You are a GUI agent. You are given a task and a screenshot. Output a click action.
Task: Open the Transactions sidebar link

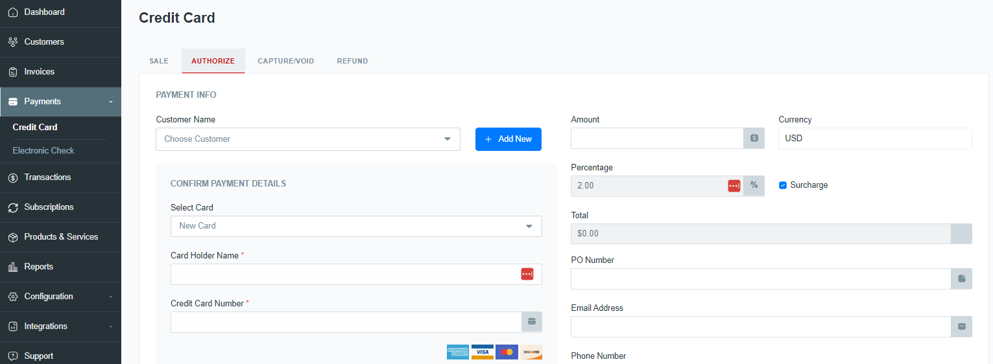coord(60,177)
